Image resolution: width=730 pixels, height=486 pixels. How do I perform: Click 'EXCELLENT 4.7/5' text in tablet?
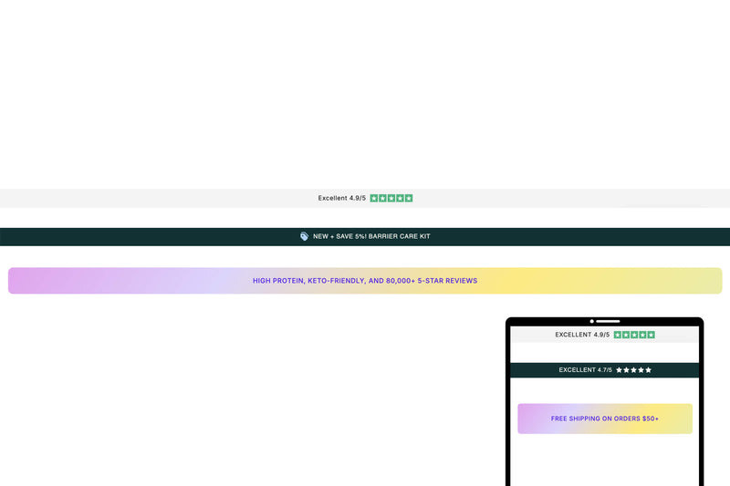pos(585,370)
